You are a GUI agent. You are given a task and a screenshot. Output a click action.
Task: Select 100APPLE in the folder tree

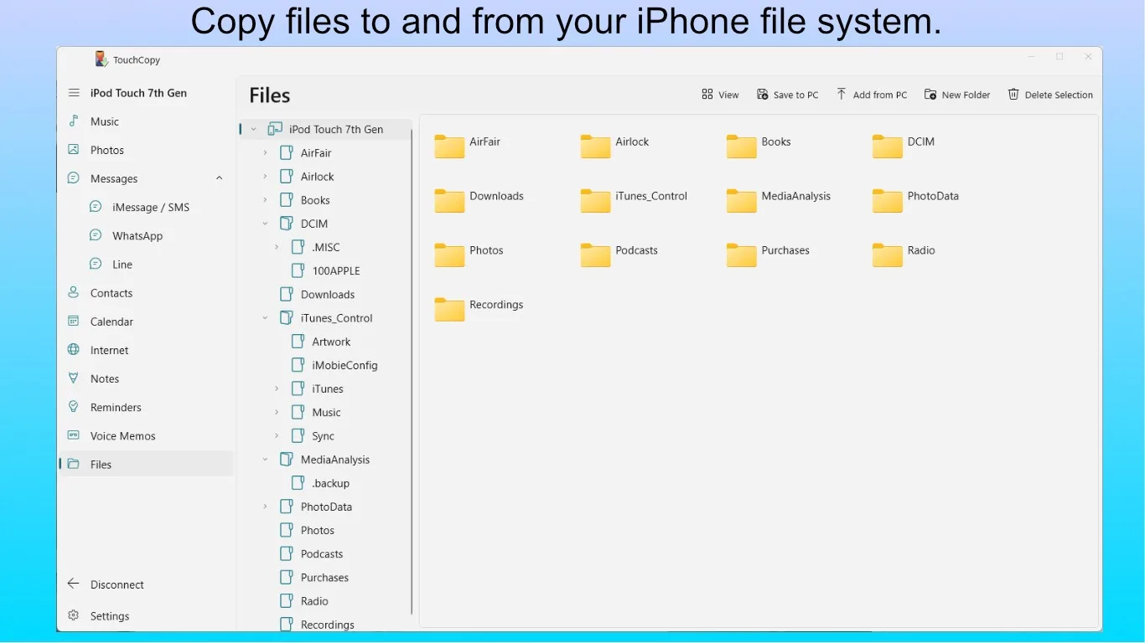335,270
